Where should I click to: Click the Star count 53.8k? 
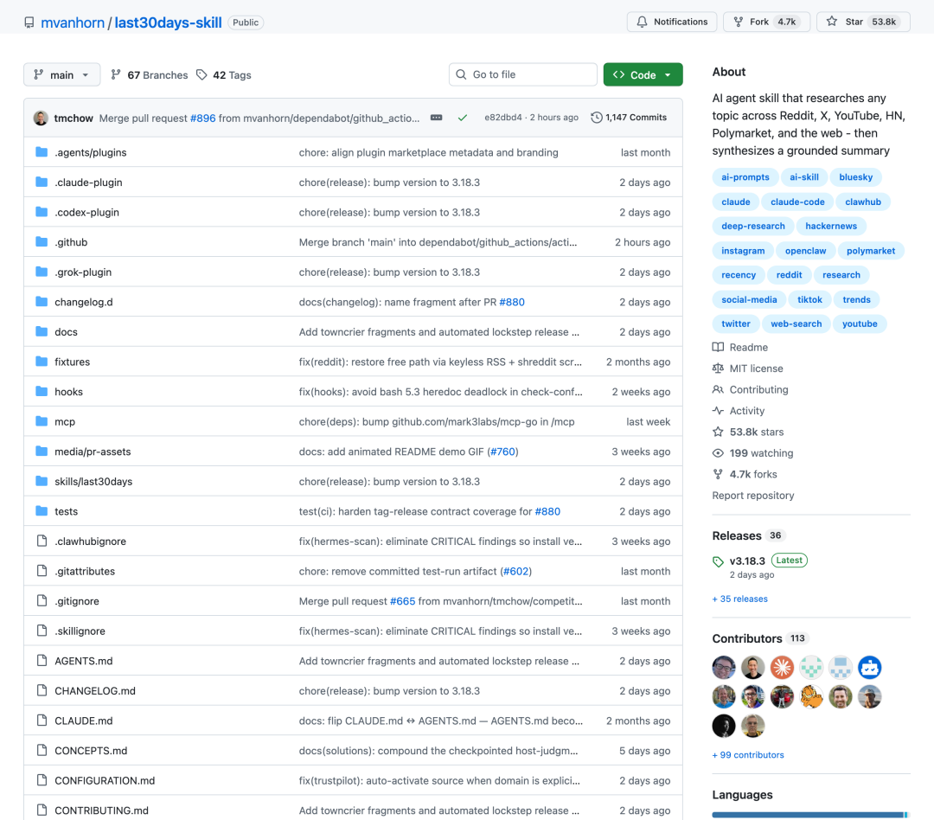click(x=884, y=22)
